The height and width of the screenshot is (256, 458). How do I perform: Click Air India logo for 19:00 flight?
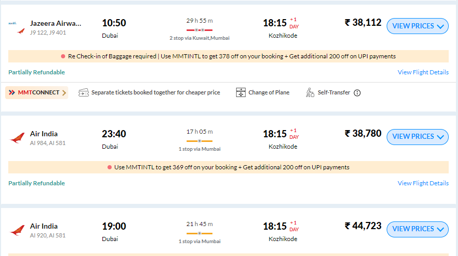click(x=17, y=230)
